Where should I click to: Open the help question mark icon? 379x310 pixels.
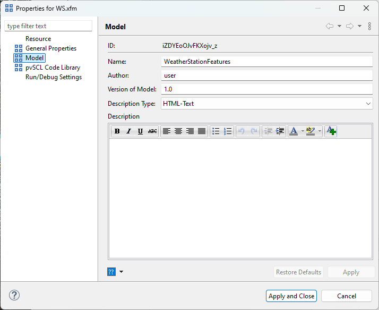[x=14, y=296]
